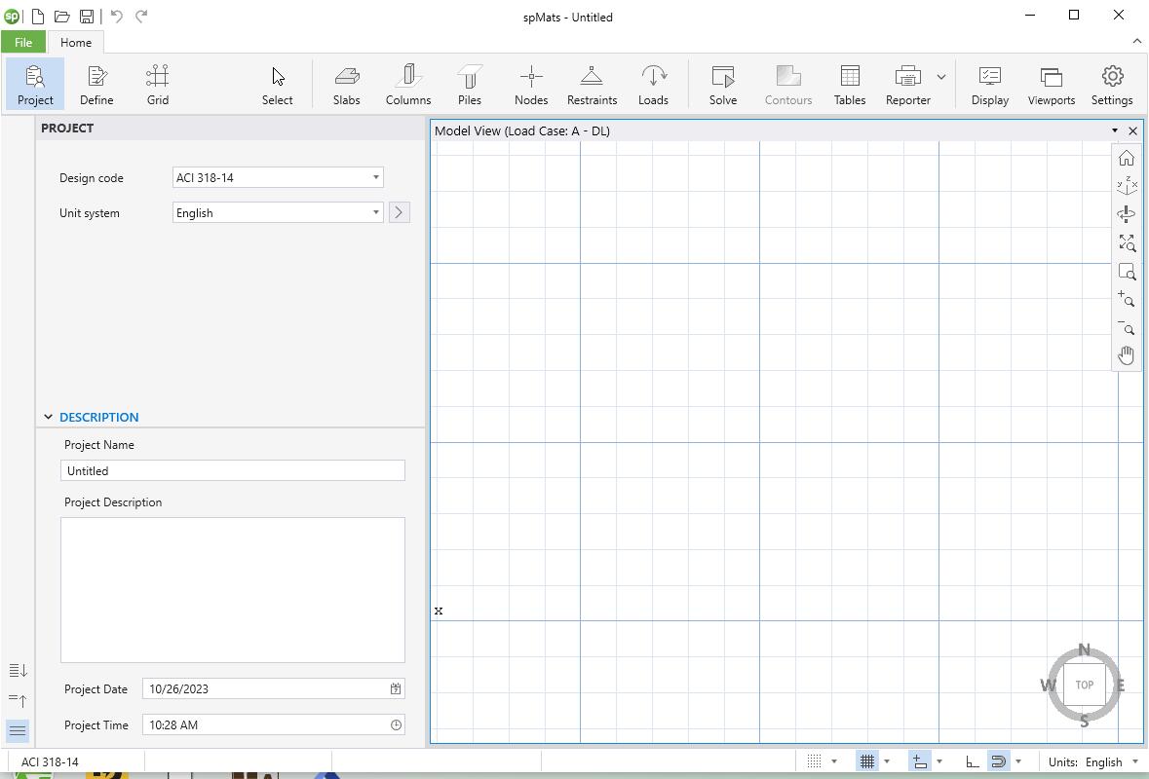The height and width of the screenshot is (779, 1149).
Task: Click the Save disk icon in title bar
Action: pyautogui.click(x=87, y=17)
